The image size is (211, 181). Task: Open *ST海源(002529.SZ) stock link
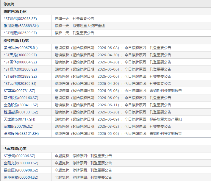coord(20,33)
